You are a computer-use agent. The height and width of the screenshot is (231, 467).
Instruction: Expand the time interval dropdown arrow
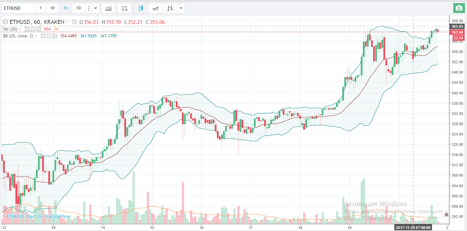point(96,8)
